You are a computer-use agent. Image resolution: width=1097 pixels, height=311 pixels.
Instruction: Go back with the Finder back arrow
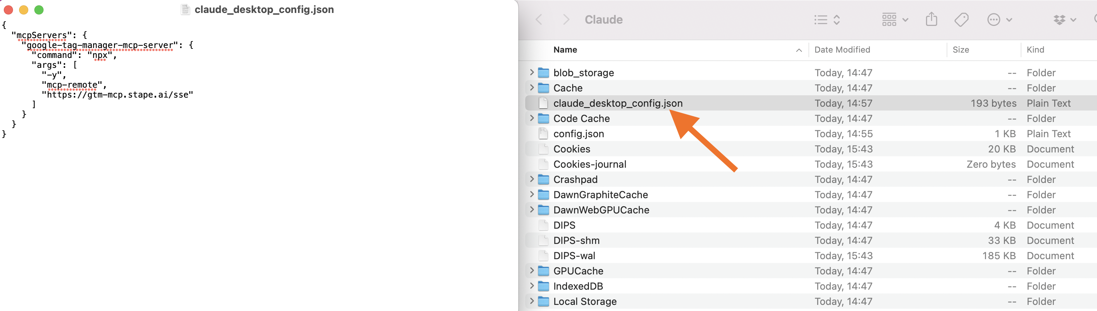click(x=539, y=19)
